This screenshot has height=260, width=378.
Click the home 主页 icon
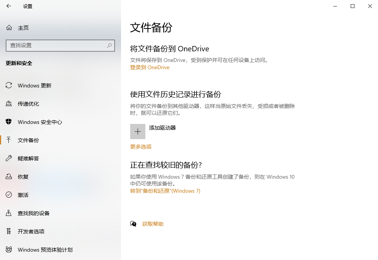(x=8, y=27)
